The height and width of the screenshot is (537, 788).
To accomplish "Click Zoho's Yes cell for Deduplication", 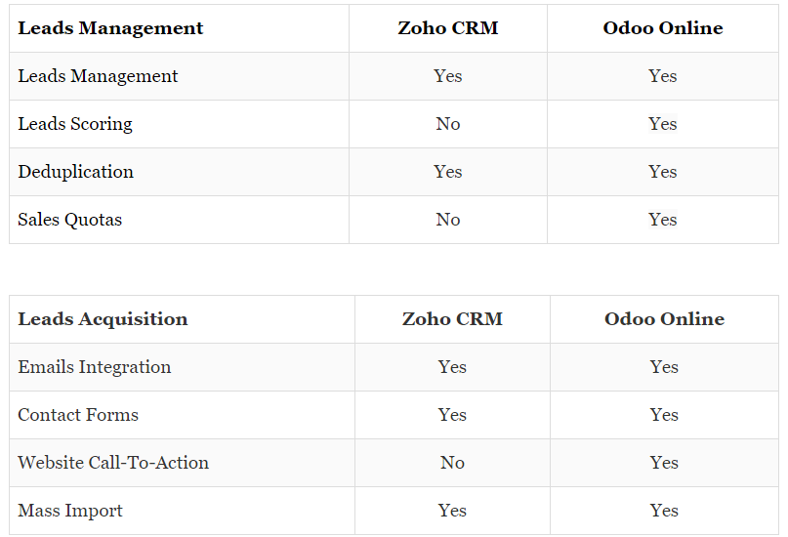I will pyautogui.click(x=448, y=172).
